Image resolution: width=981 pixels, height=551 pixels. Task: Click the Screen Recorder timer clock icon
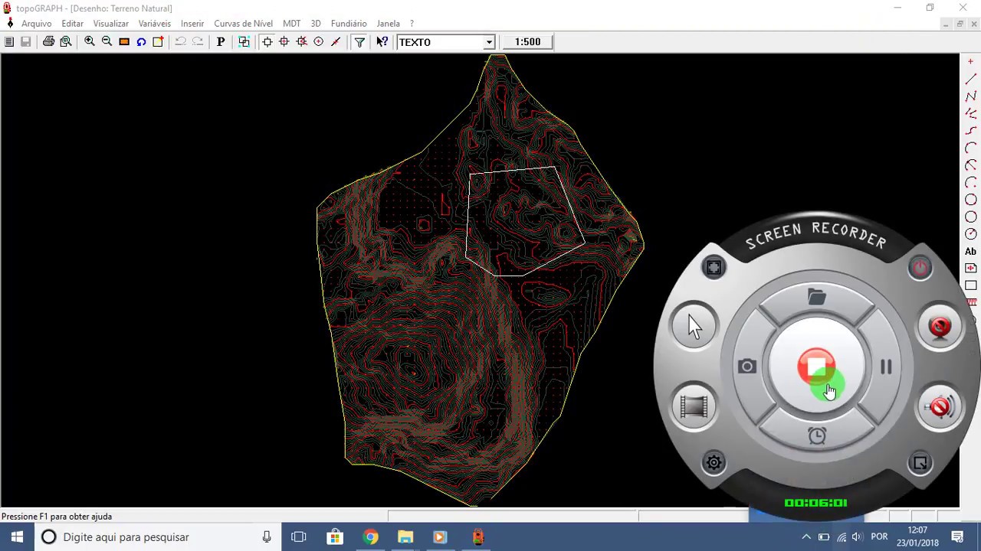click(817, 436)
